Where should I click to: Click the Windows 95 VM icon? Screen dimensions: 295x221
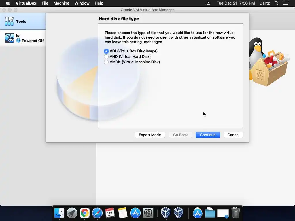9,38
